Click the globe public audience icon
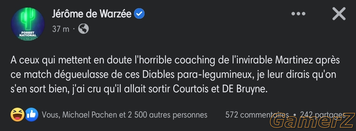 (83, 29)
